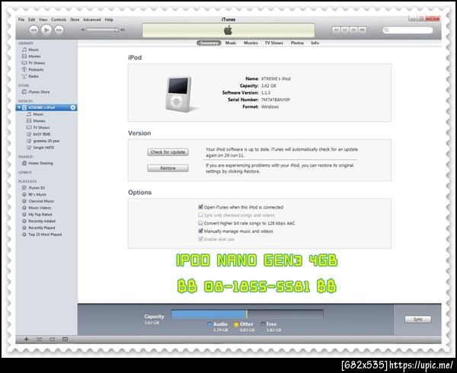Open the File menu
Image resolution: width=457 pixels, height=373 pixels.
click(21, 20)
